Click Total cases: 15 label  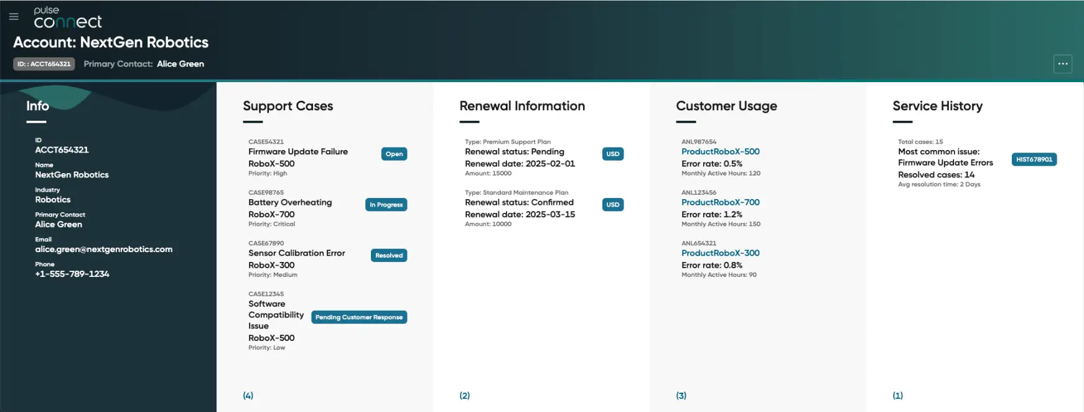pos(920,142)
